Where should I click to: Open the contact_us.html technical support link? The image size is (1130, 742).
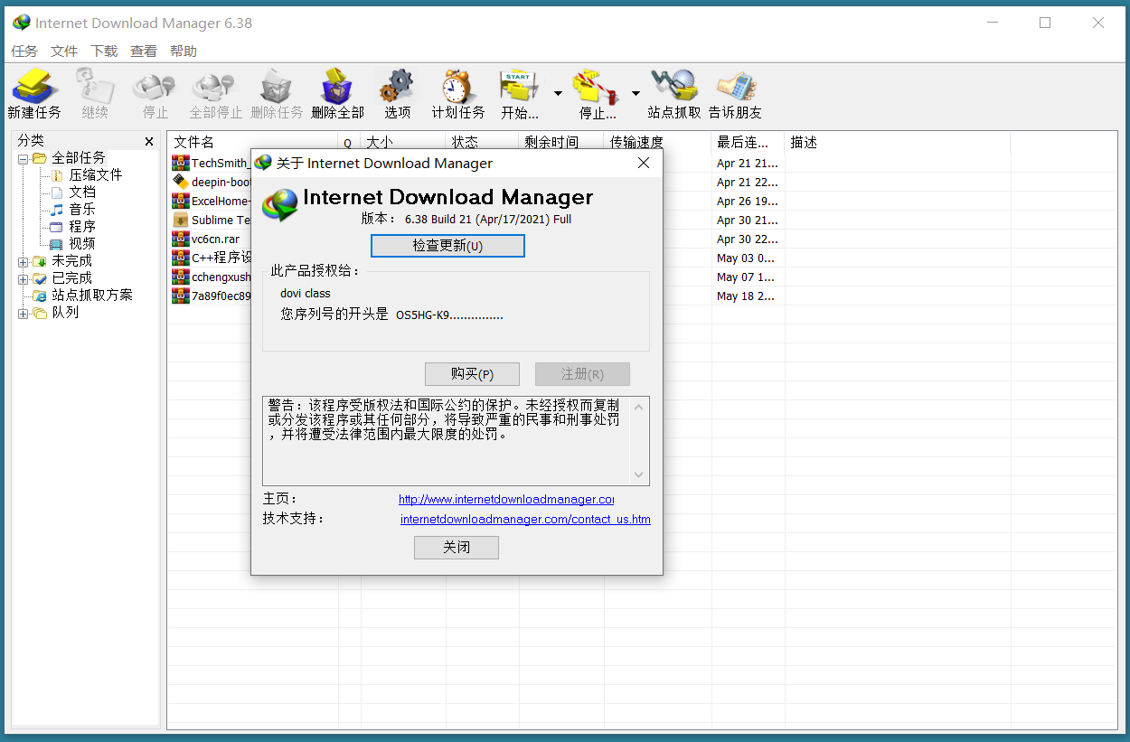click(525, 519)
